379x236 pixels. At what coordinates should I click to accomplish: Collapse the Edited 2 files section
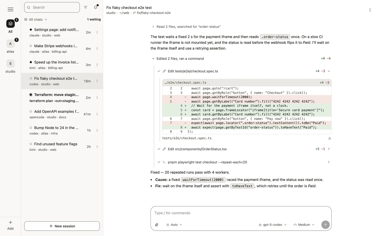coord(178,59)
